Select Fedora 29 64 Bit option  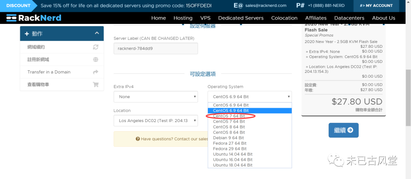[250, 149]
